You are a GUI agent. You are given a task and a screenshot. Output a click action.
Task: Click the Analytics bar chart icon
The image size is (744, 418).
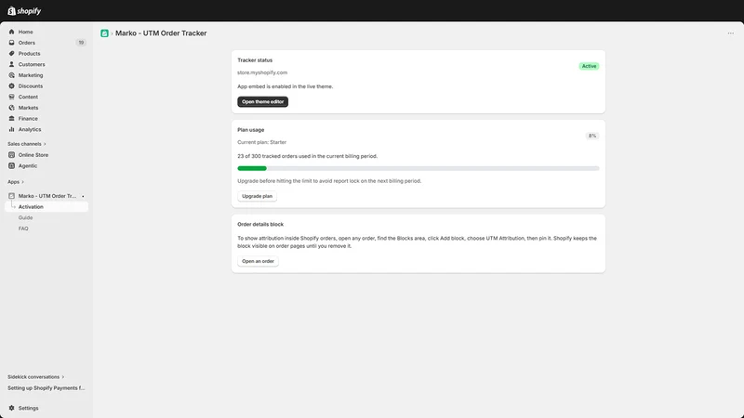(x=11, y=129)
